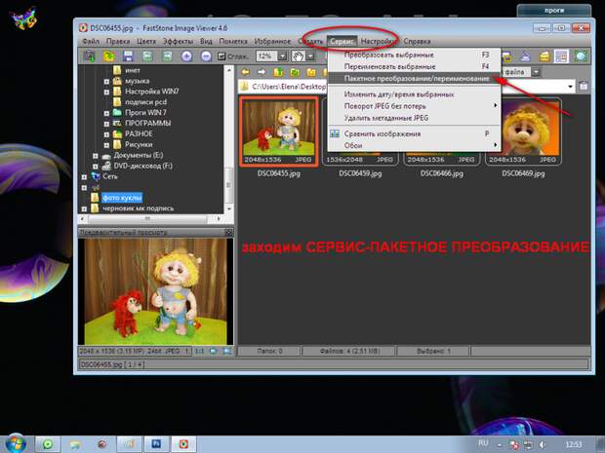The image size is (605, 453).
Task: Open Поворот JPEG без потерь submenu
Action: [x=414, y=106]
